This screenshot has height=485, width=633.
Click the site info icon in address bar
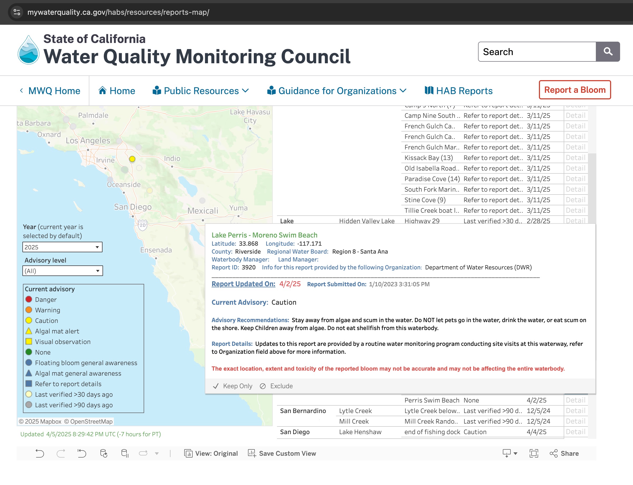[17, 12]
